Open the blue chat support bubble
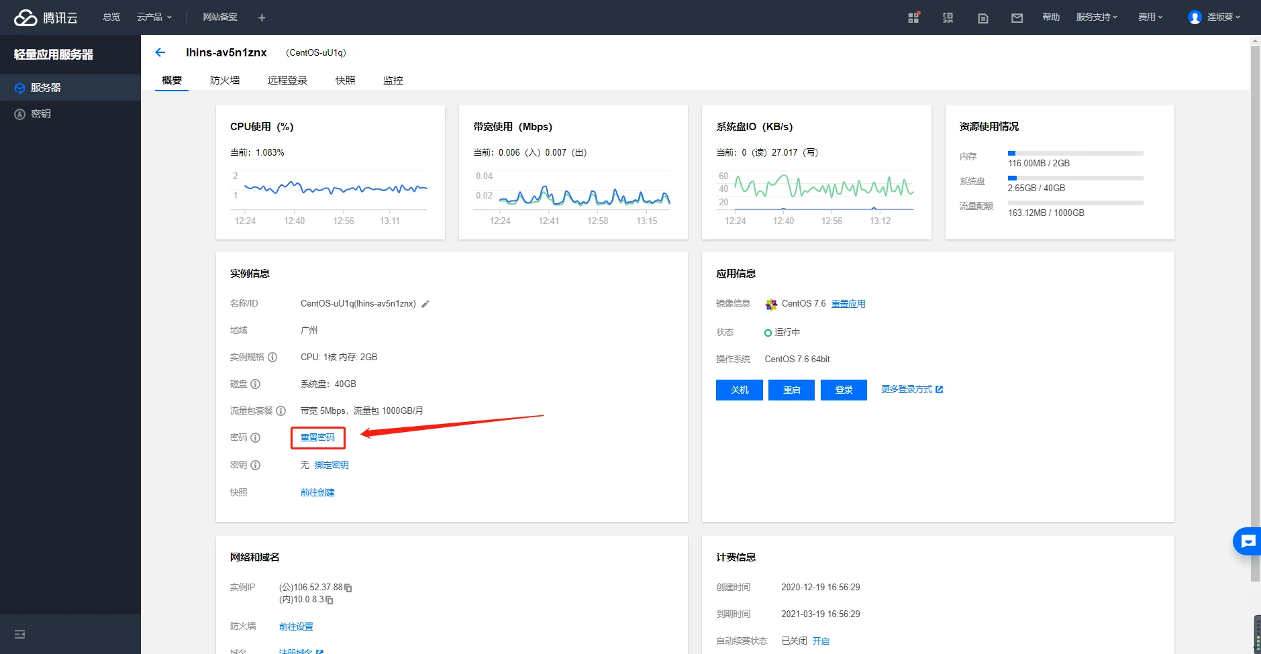1261x654 pixels. tap(1248, 541)
